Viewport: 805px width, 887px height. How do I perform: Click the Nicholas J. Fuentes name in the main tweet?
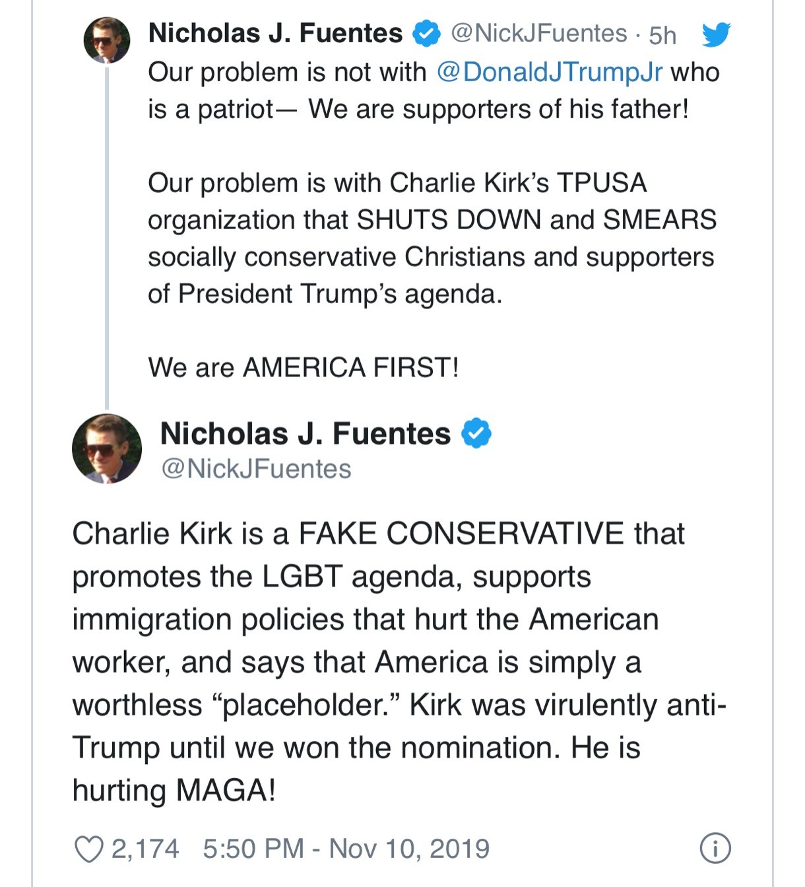click(x=305, y=434)
